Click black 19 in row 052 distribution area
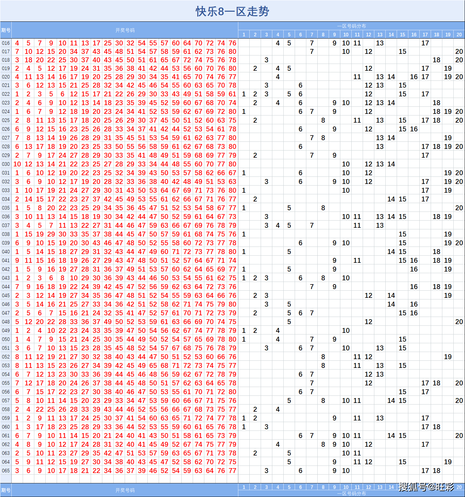465x497 pixels. tap(448, 357)
